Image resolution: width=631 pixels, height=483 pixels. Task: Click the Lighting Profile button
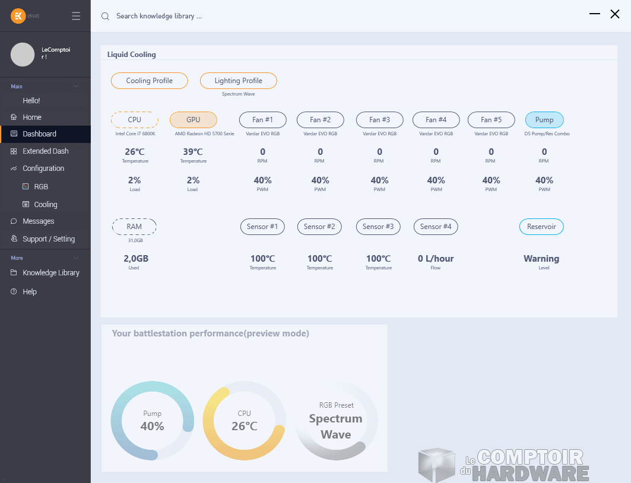pos(239,81)
